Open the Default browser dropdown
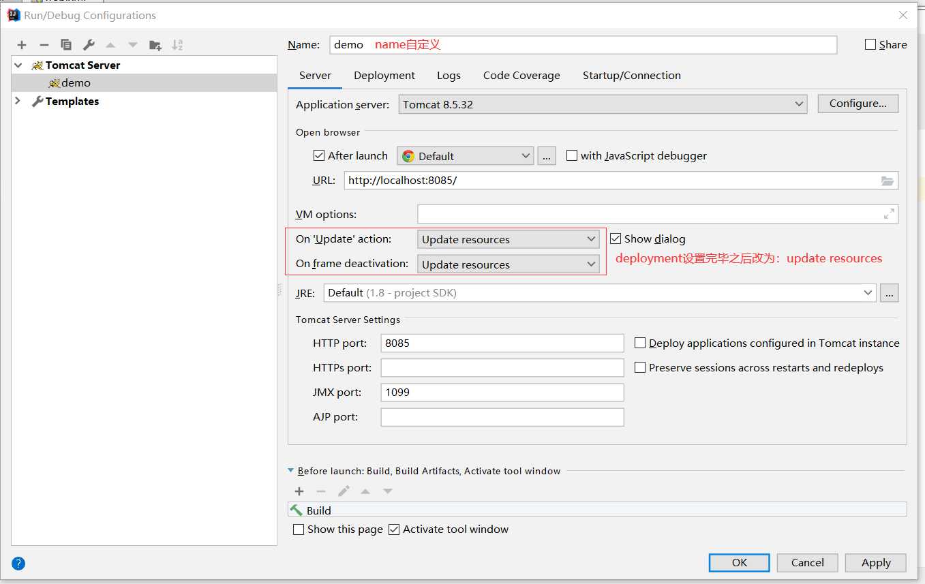 (466, 156)
